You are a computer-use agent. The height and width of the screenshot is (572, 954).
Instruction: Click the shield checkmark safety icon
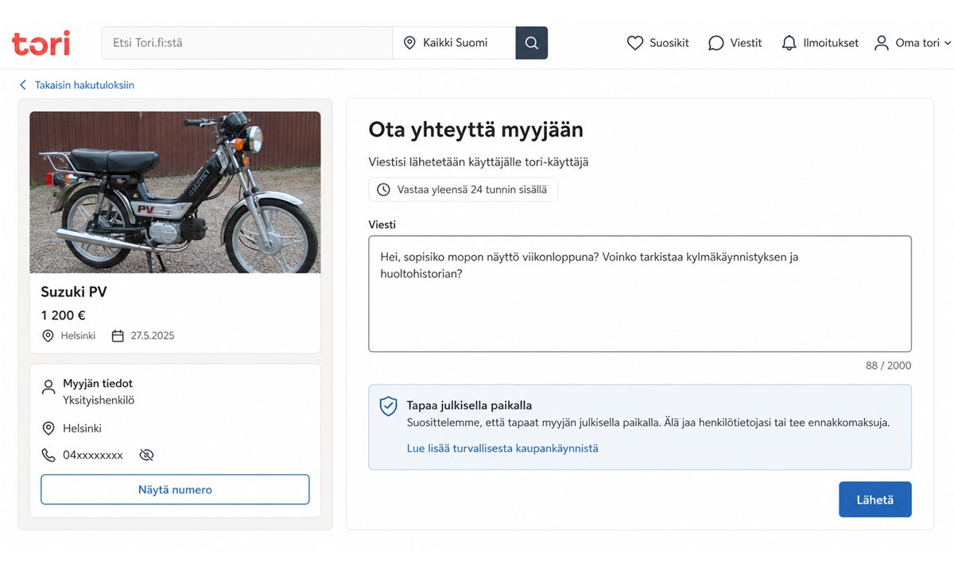tap(388, 407)
